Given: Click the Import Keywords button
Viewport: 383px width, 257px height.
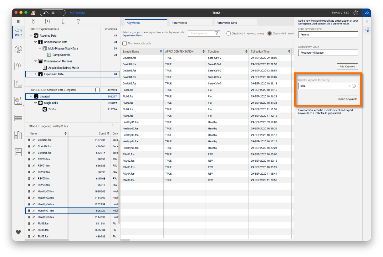Looking at the screenshot, I should (x=347, y=99).
